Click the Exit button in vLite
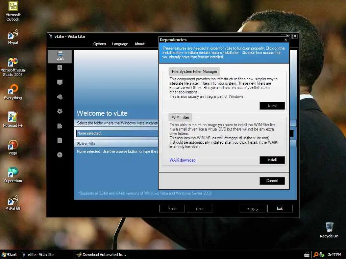The height and width of the screenshot is (259, 346). click(280, 208)
